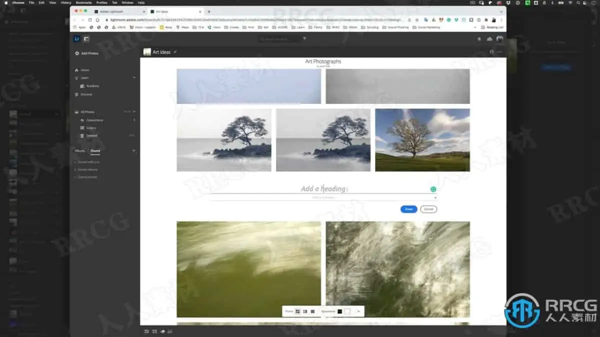This screenshot has height=337, width=600.
Task: Select the Art Ideas browser tab
Action: pos(175,11)
